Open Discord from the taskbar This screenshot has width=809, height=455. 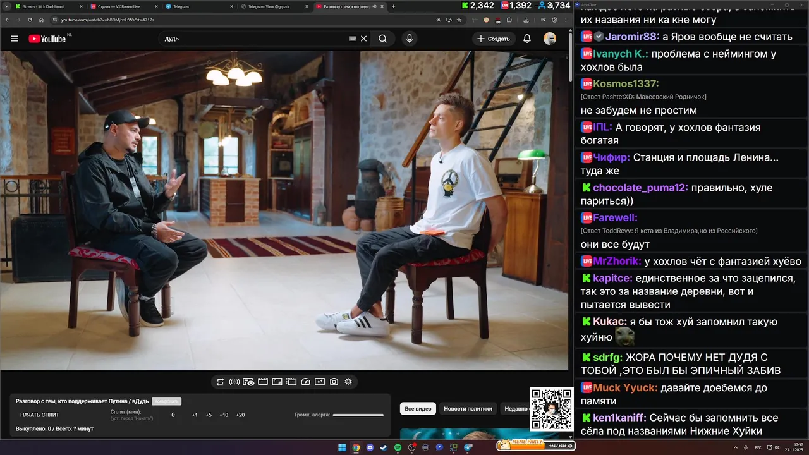click(x=370, y=447)
